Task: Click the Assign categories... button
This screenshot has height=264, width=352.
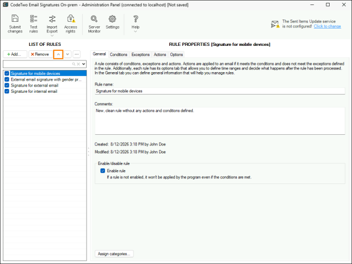Action: tap(114, 254)
